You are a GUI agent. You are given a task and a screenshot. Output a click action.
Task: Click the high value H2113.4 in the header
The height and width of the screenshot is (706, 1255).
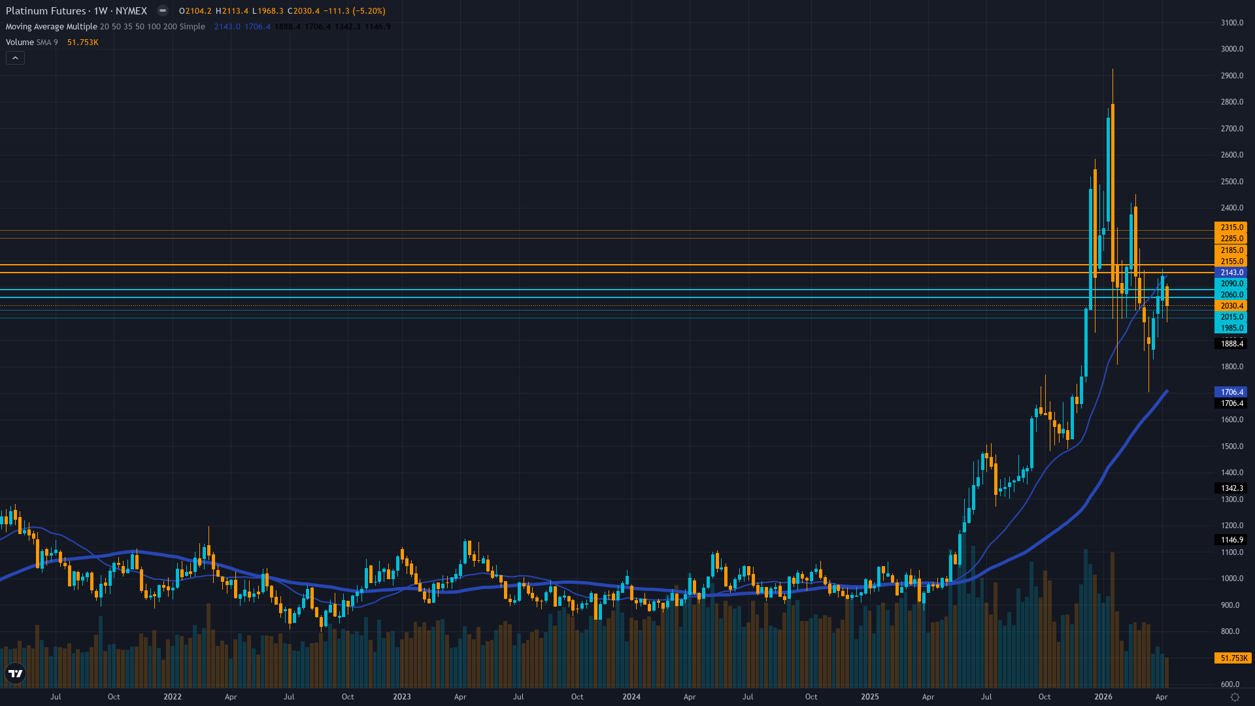[x=232, y=11]
